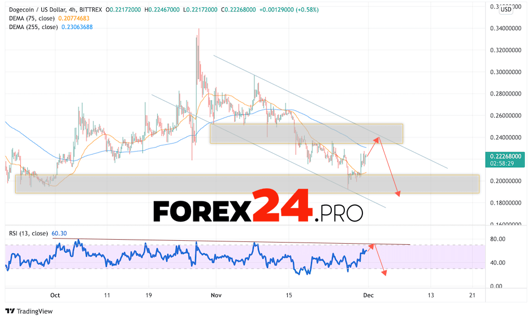Open the USD currency selector
532x320 pixels.
(506, 8)
